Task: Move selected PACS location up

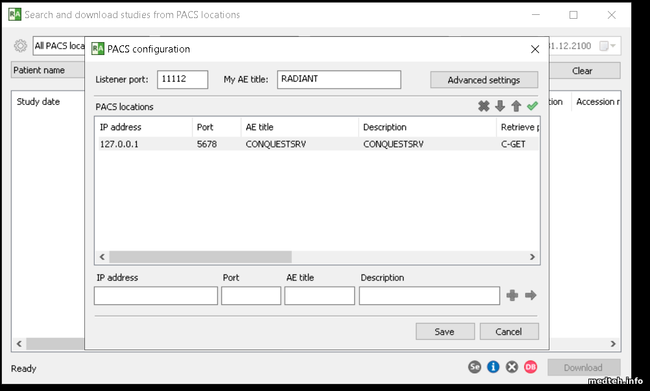Action: click(516, 106)
